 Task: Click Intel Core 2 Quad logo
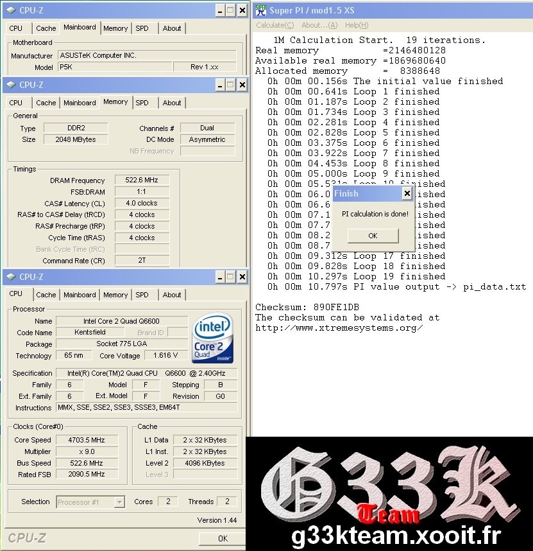click(213, 338)
